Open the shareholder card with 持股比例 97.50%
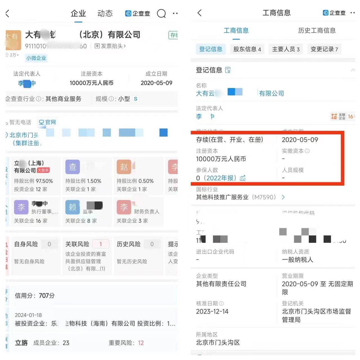This screenshot has height=360, width=360. (36, 176)
